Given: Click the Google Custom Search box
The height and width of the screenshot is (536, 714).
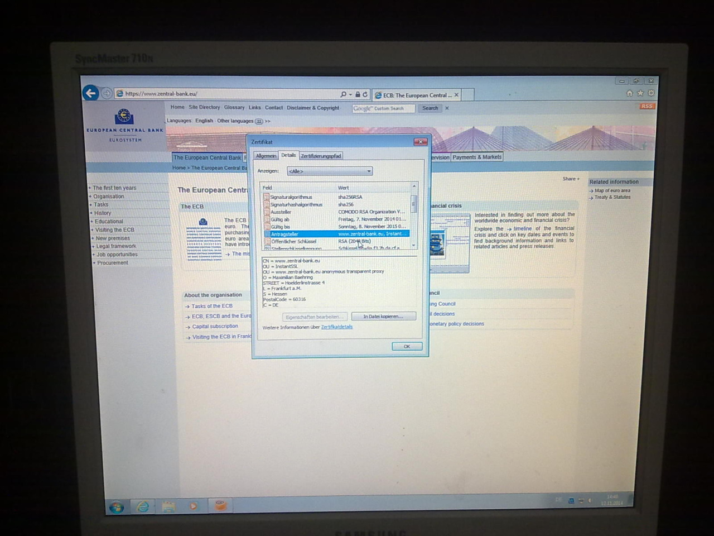Looking at the screenshot, I should point(384,108).
